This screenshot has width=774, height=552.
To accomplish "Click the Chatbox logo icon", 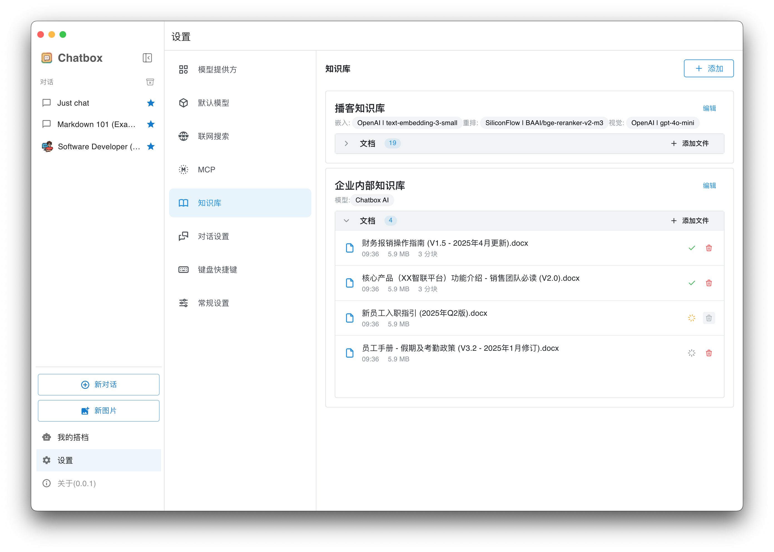I will [47, 58].
